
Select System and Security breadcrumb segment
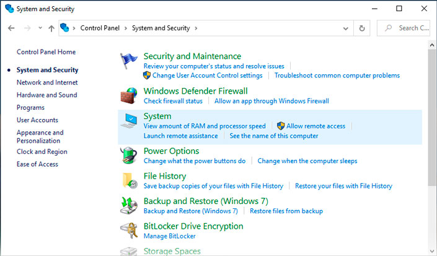161,28
